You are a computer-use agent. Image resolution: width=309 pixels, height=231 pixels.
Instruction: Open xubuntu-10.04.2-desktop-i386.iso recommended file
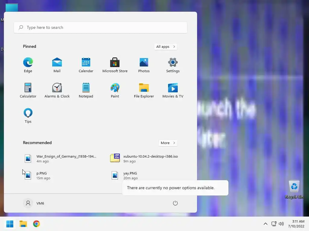144,159
